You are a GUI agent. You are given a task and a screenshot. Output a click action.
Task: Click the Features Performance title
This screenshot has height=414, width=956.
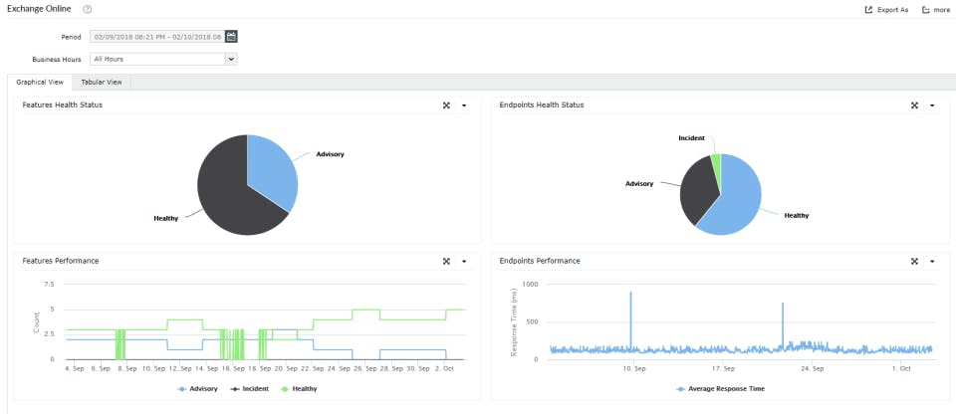coord(61,261)
